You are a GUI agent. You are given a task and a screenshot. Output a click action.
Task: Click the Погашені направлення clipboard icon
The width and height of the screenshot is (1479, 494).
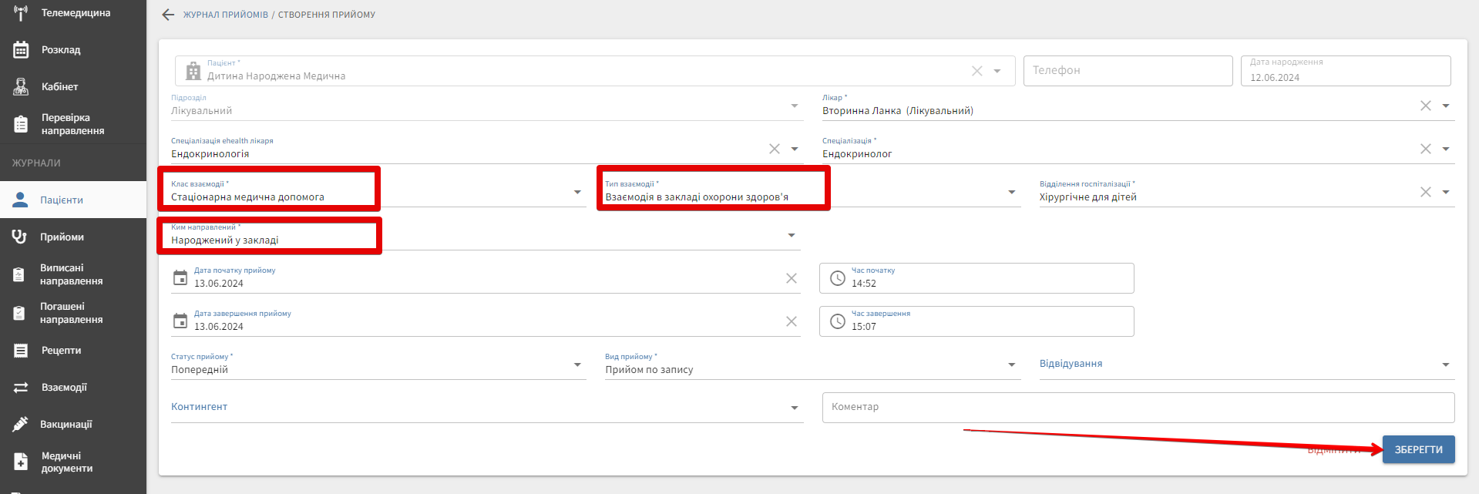[x=20, y=313]
